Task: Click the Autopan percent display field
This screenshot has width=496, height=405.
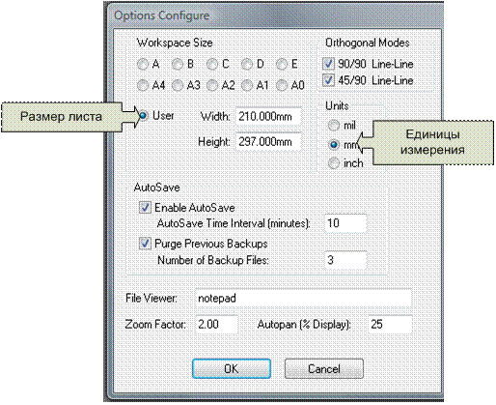Action: [390, 324]
